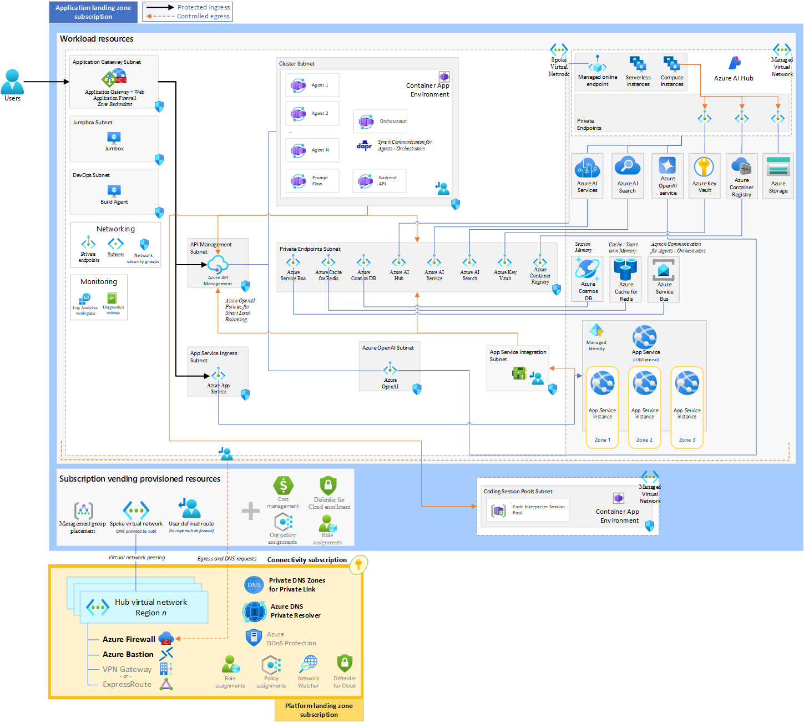Select the Azure Storage green swatch icon
804x723 pixels.
pos(778,166)
